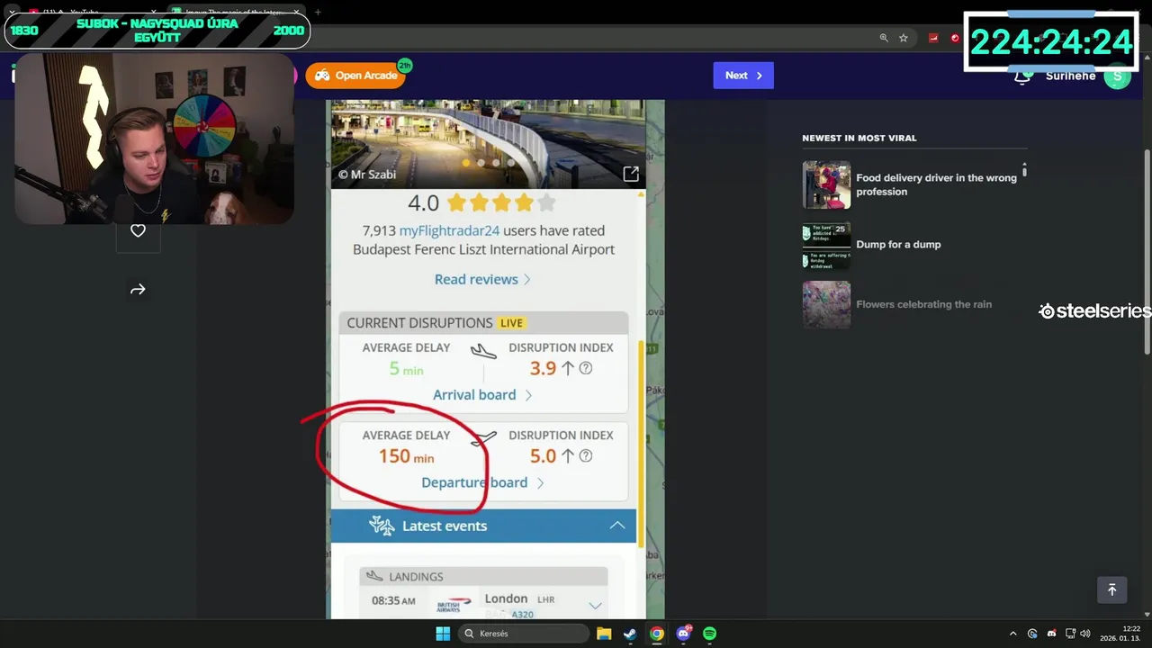The height and width of the screenshot is (648, 1152).
Task: Click the Discord icon in system tray
Action: click(1051, 634)
